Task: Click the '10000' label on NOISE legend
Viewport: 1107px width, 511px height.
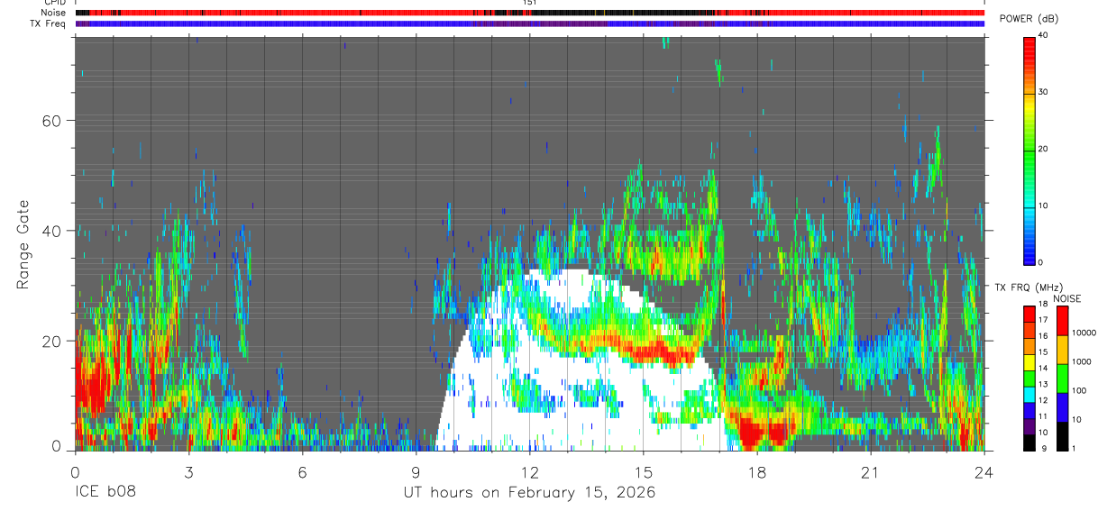Action: 1084,333
